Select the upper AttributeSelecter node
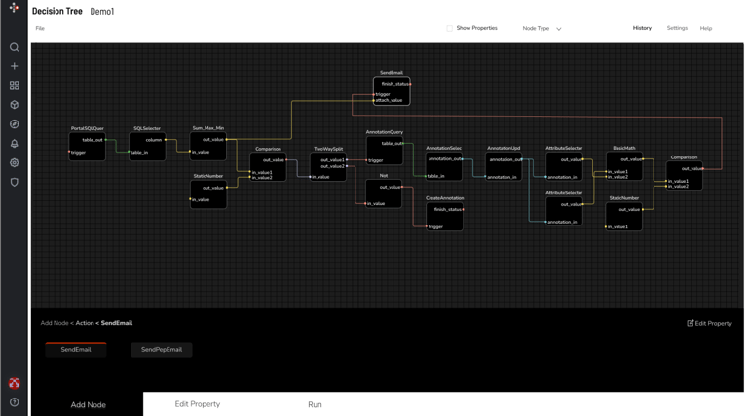Image resolution: width=748 pixels, height=416 pixels. (x=564, y=166)
